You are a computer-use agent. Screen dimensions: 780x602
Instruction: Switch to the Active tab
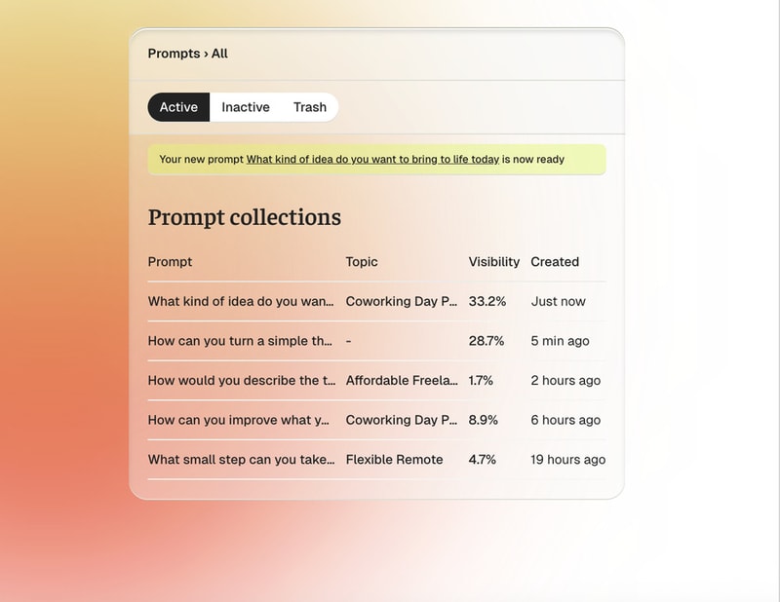[x=178, y=107]
